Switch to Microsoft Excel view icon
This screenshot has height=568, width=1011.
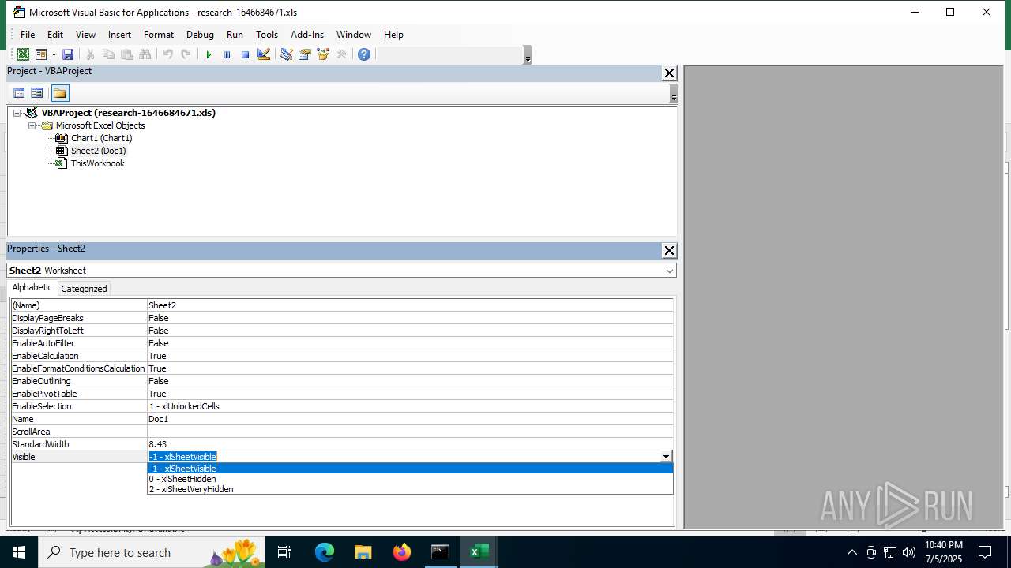[23, 54]
